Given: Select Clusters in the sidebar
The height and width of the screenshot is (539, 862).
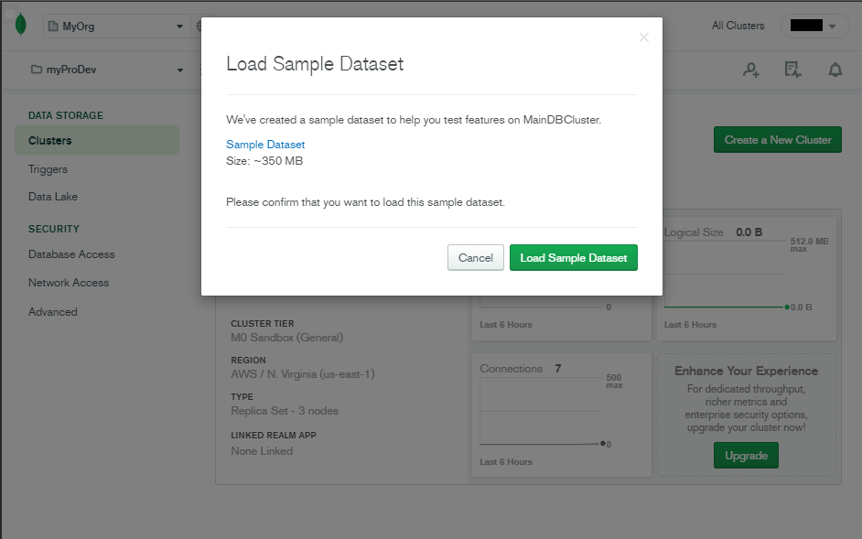Looking at the screenshot, I should click(97, 140).
